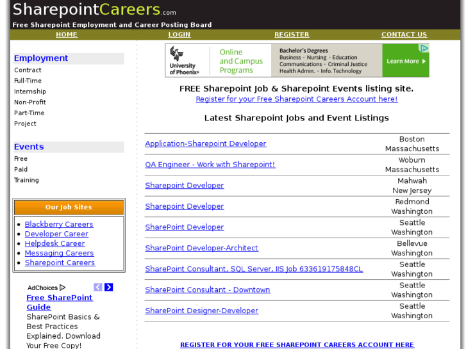Open CONTACT US page
The image size is (466, 349).
point(404,35)
